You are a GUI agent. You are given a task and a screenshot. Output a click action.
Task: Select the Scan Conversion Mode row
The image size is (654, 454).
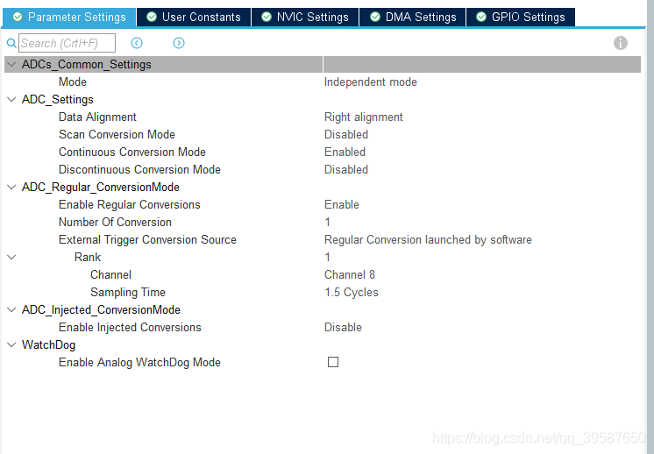click(323, 134)
